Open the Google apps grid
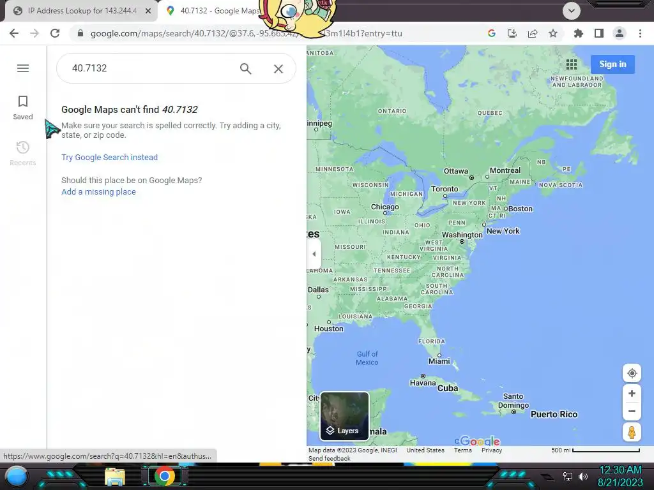Screen dimensions: 654x490 (x=572, y=64)
